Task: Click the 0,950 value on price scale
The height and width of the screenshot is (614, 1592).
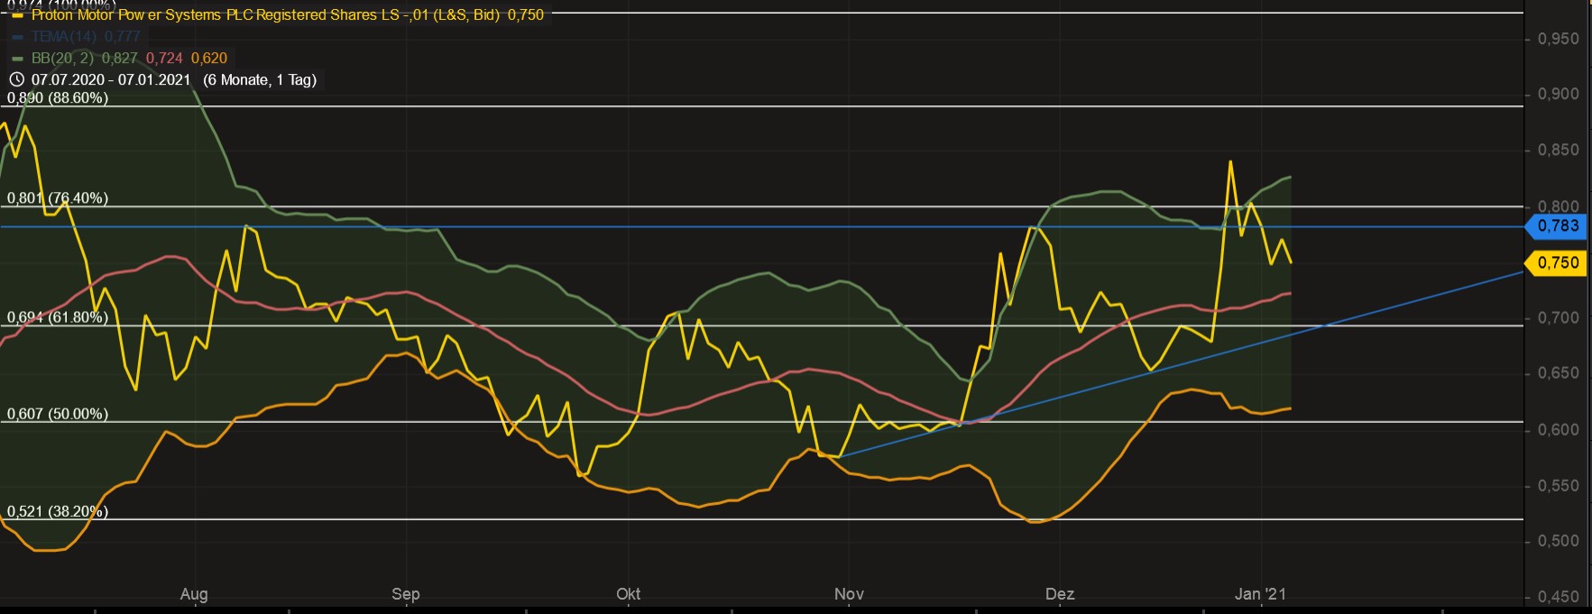Action: pyautogui.click(x=1558, y=39)
